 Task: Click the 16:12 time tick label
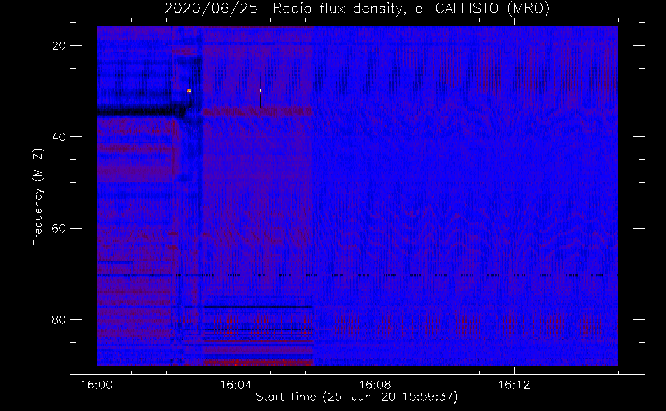514,385
